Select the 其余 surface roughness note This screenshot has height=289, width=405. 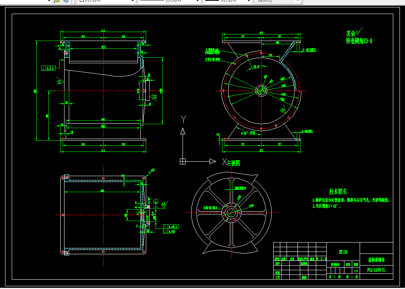click(x=354, y=32)
